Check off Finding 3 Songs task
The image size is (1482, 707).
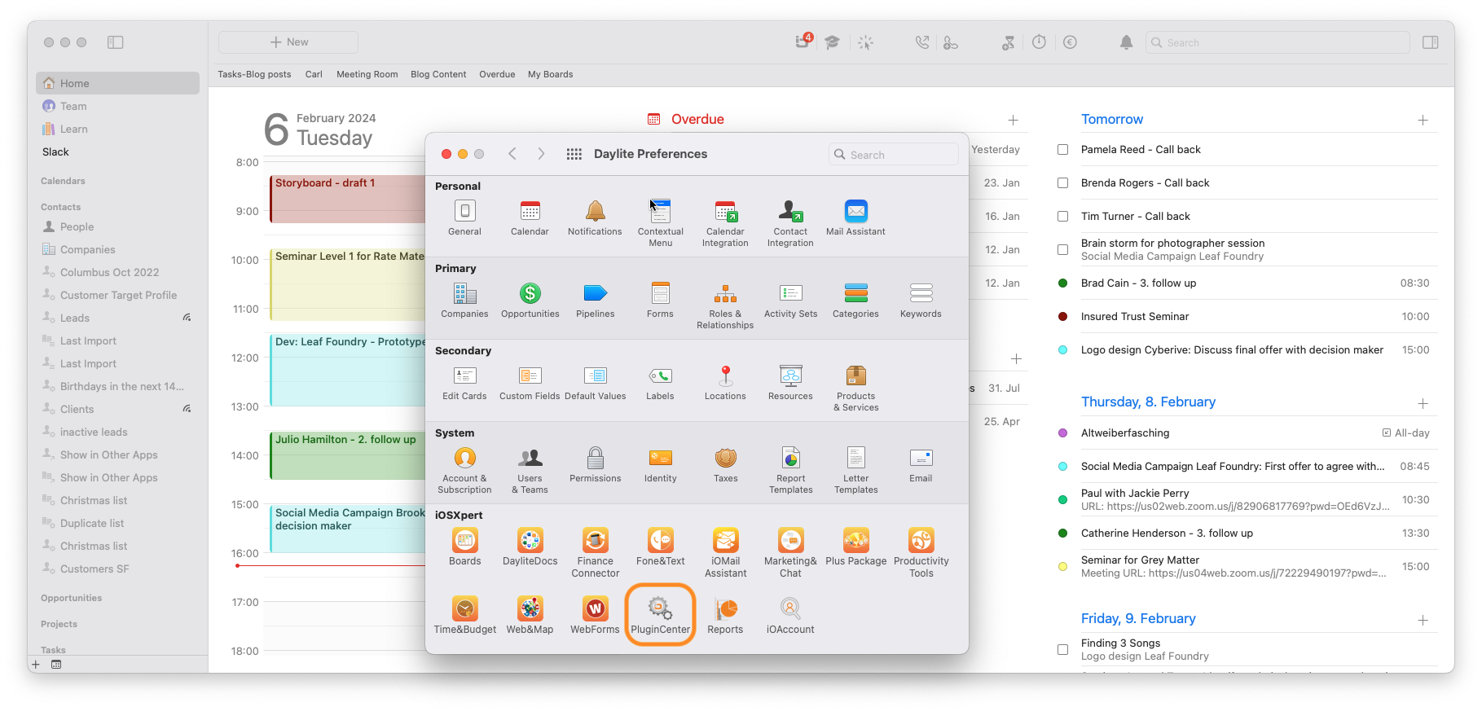click(x=1062, y=650)
